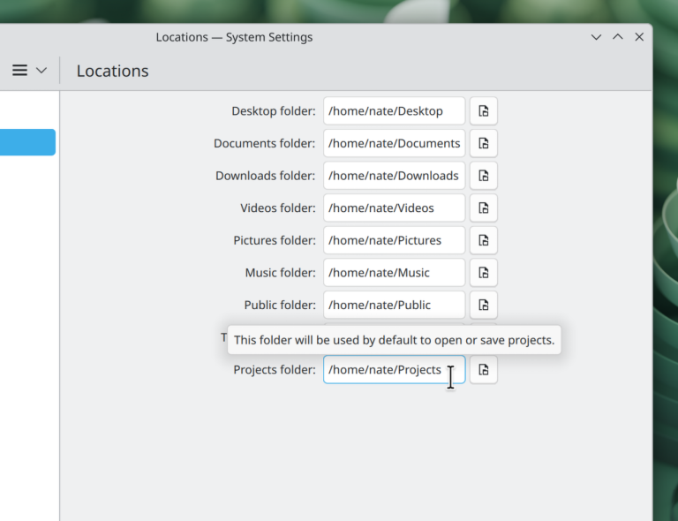Open folder picker for Pictures folder
The height and width of the screenshot is (521, 678).
(x=484, y=240)
